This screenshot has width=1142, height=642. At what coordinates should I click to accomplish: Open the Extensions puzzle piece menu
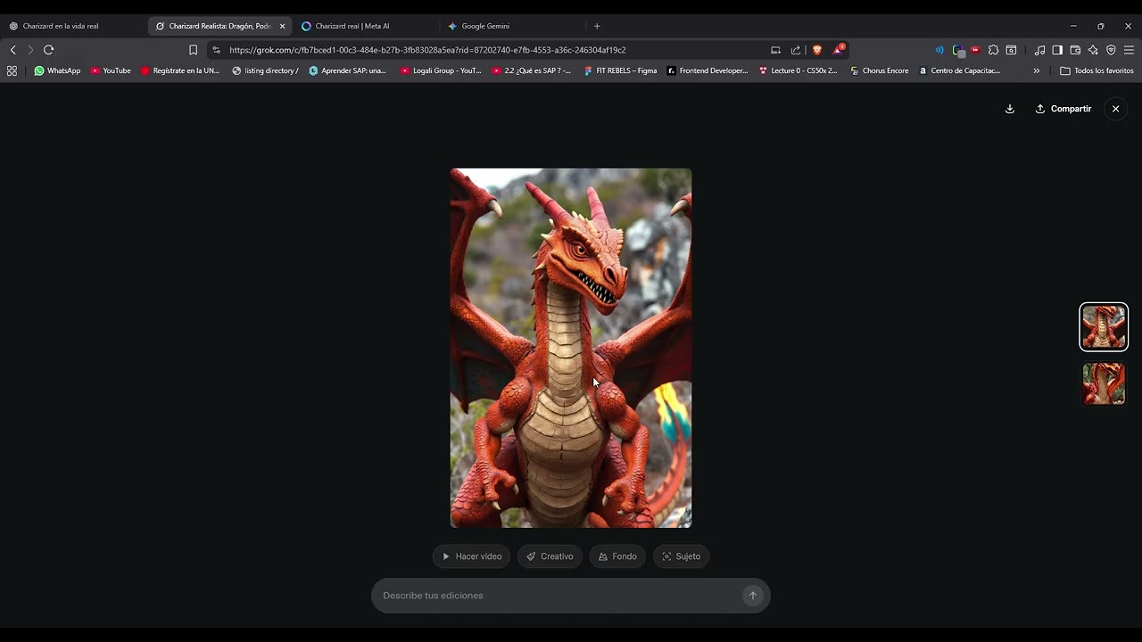pos(993,50)
